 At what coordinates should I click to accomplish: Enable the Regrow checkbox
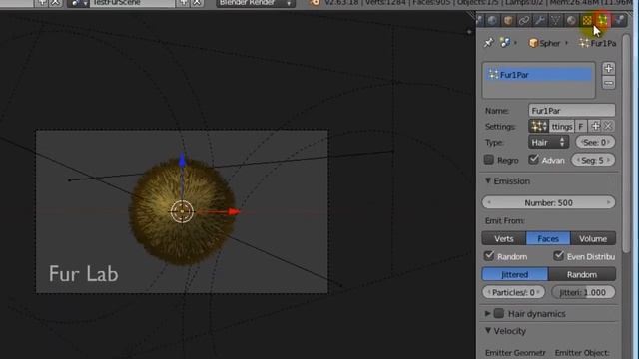tap(489, 160)
